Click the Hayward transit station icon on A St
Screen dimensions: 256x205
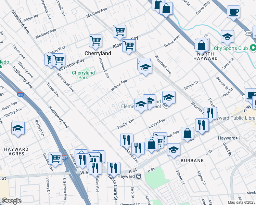coord(139,176)
